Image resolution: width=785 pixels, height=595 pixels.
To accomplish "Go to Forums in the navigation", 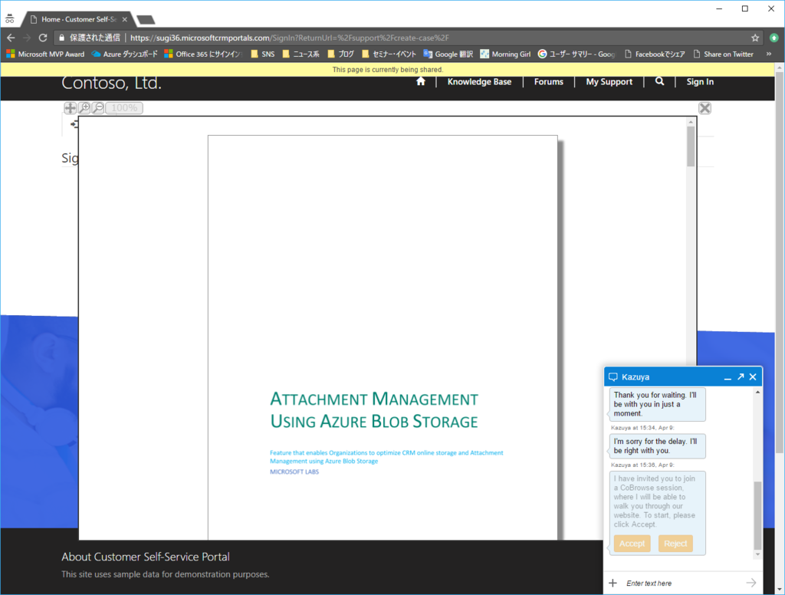I will (x=549, y=81).
